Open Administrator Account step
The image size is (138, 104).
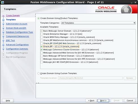point(17,24)
